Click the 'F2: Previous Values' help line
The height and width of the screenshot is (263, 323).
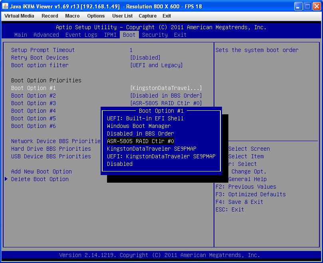(246, 187)
